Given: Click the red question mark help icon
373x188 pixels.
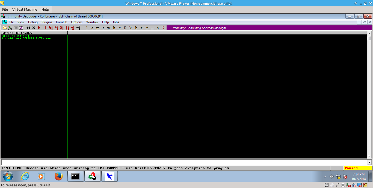Looking at the screenshot, I should click(x=163, y=28).
